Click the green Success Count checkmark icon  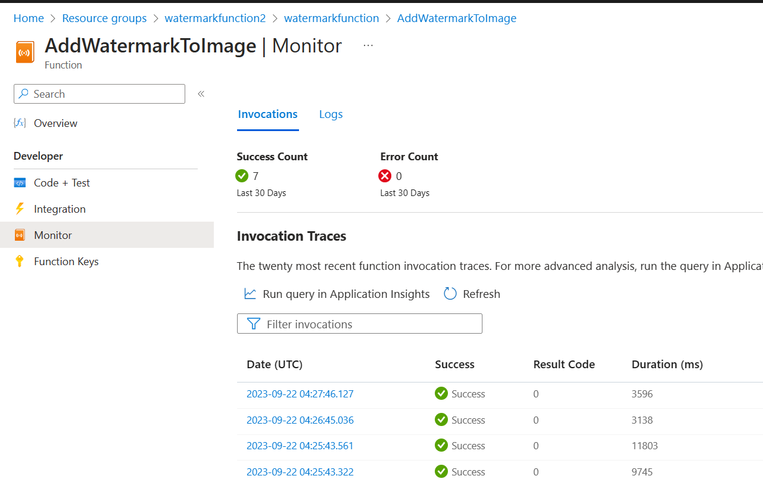point(243,176)
